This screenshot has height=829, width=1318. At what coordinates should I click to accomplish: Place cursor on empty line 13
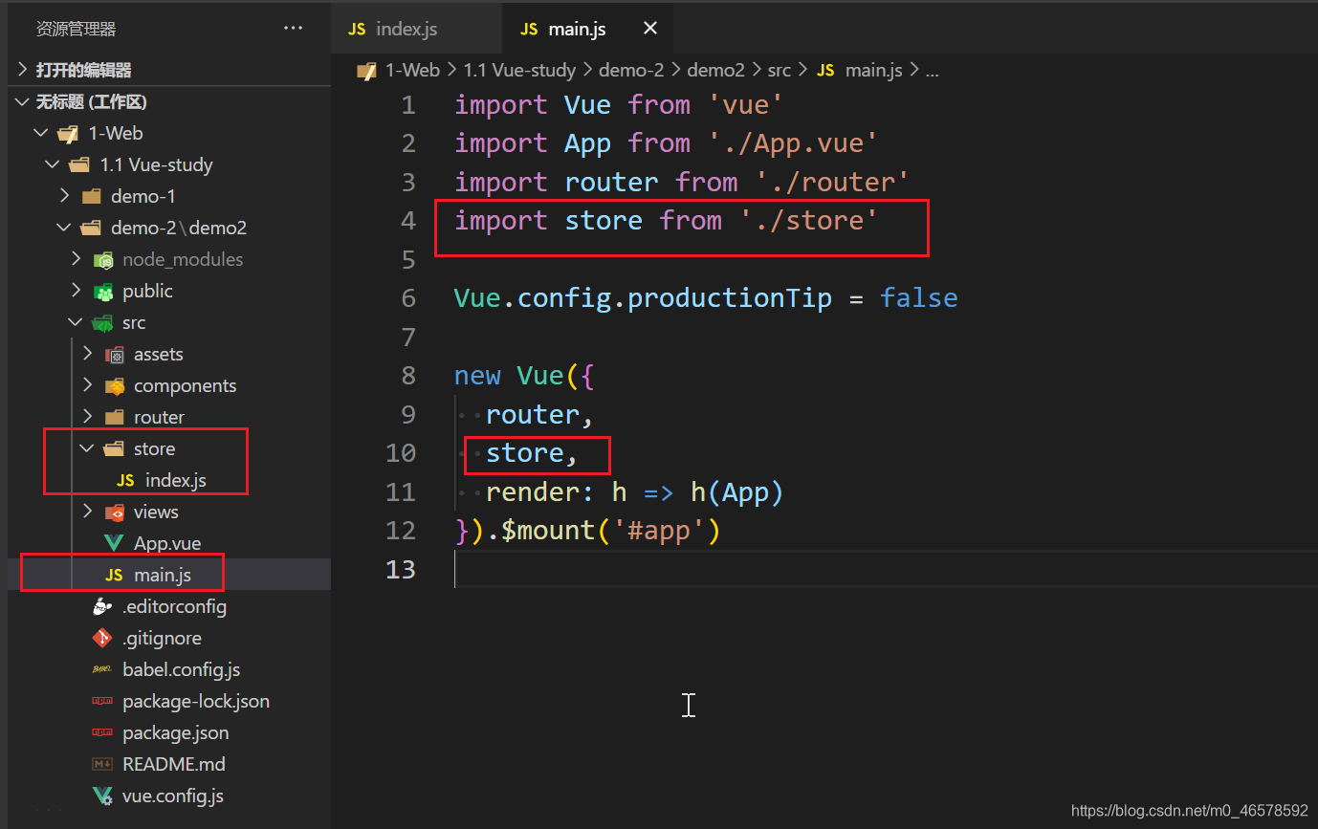pos(886,569)
